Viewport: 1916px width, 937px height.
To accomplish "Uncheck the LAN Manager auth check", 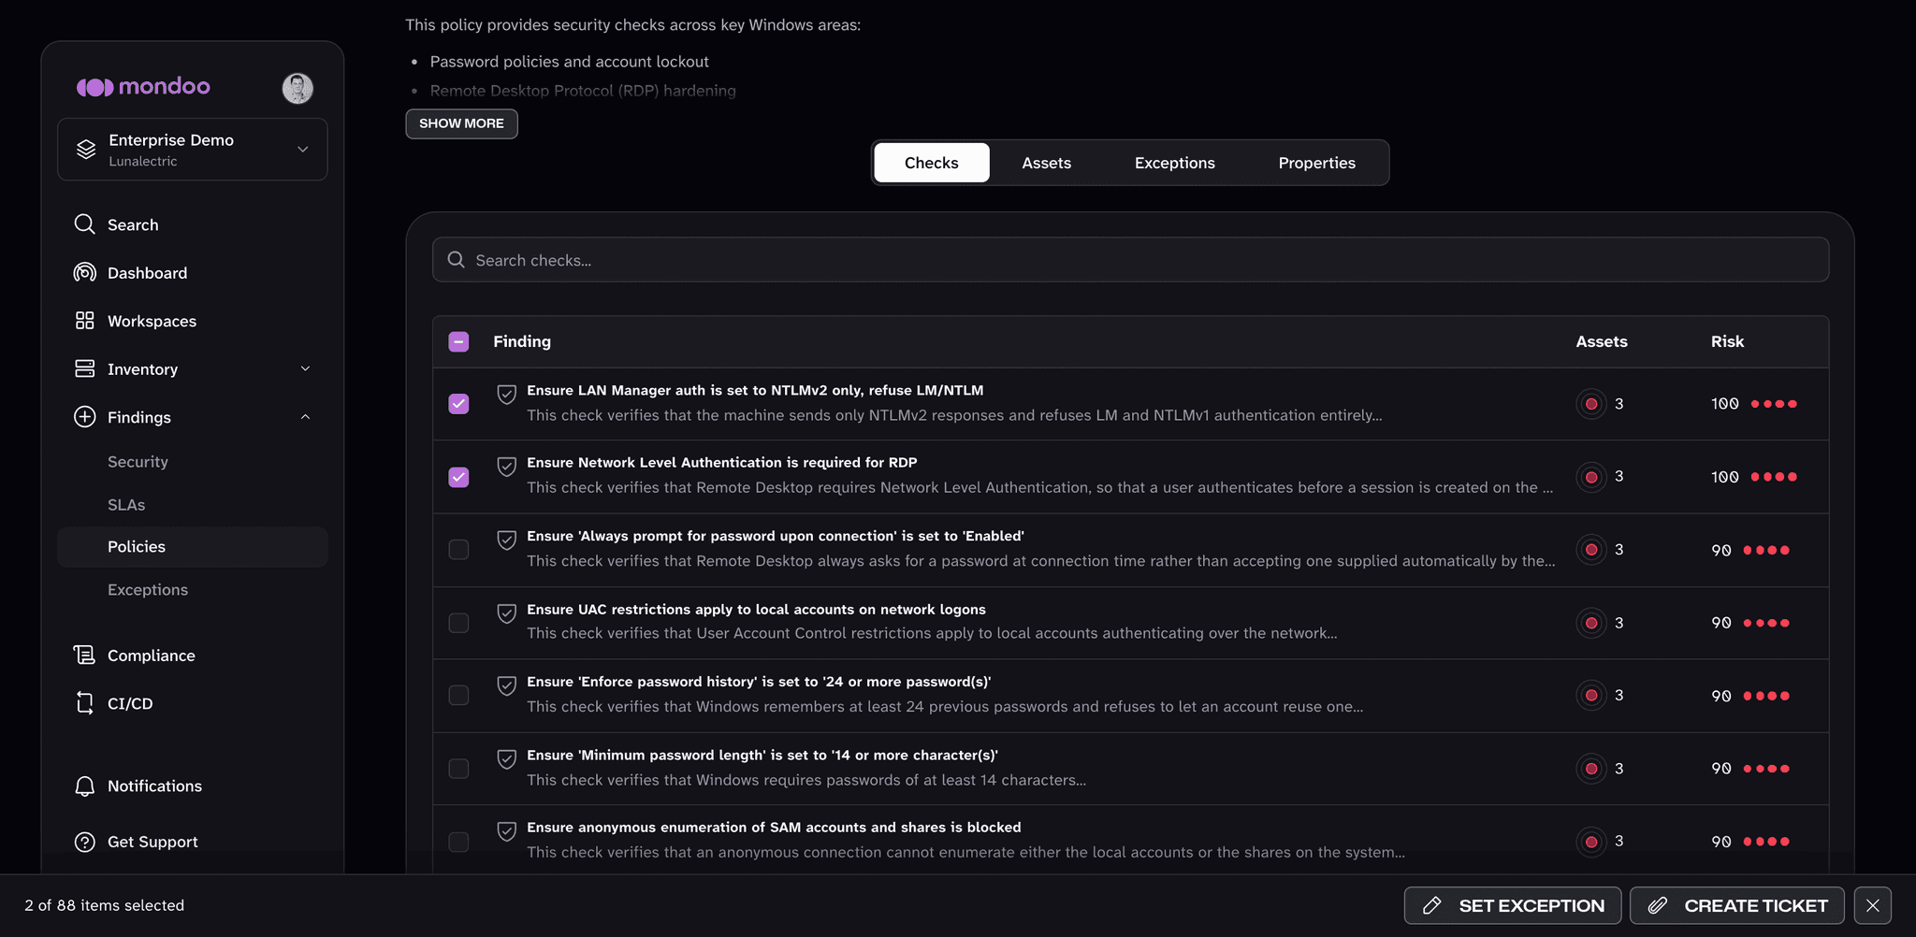I will (x=458, y=404).
